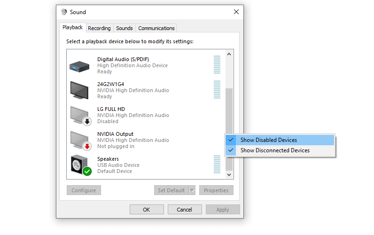The image size is (374, 235).
Task: Select the Digital Audio S/PDIF receiver icon
Action: (x=79, y=67)
